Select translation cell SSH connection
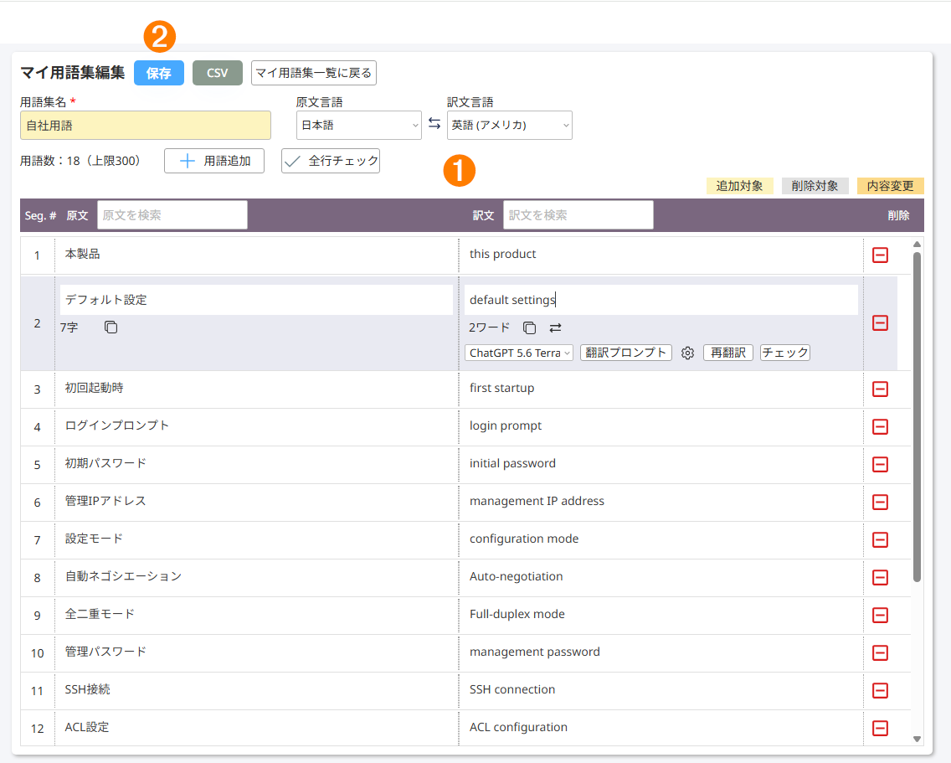Viewport: 951px width, 763px height. [x=661, y=690]
